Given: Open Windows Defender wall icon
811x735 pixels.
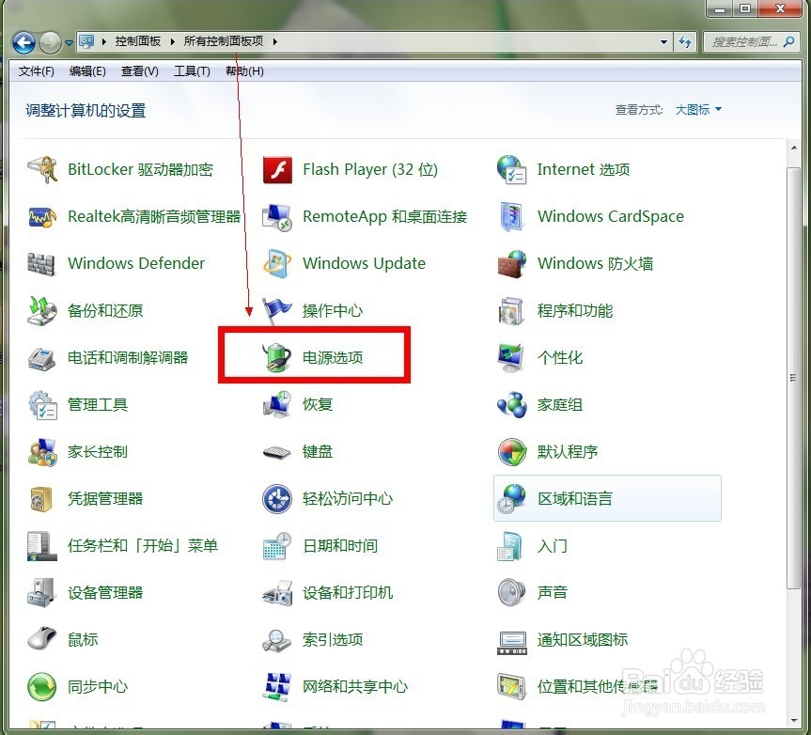Looking at the screenshot, I should (40, 264).
